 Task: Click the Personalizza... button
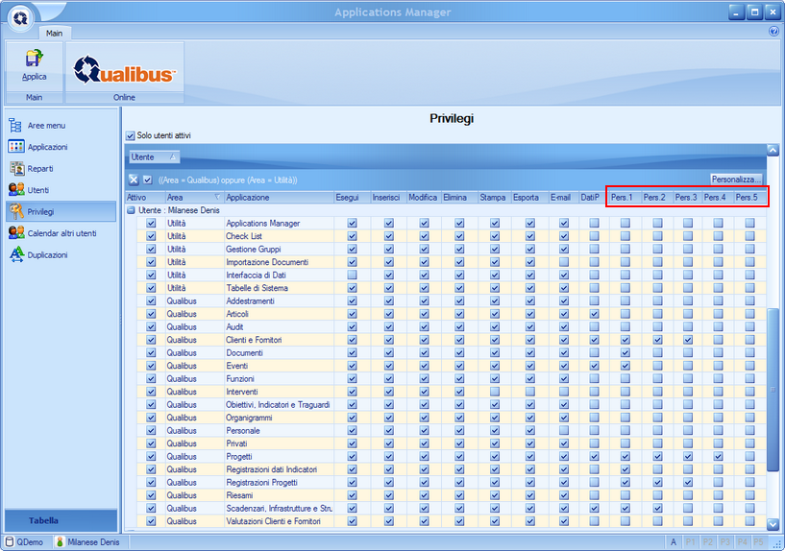(x=736, y=180)
